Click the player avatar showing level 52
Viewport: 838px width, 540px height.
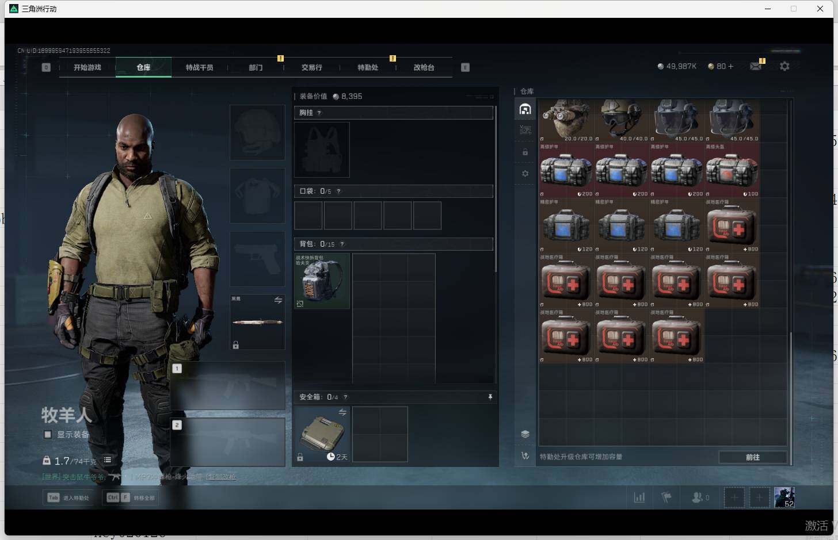click(784, 497)
